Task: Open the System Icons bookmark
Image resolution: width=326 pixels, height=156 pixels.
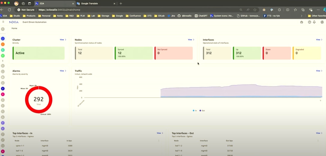Action: coord(222,16)
